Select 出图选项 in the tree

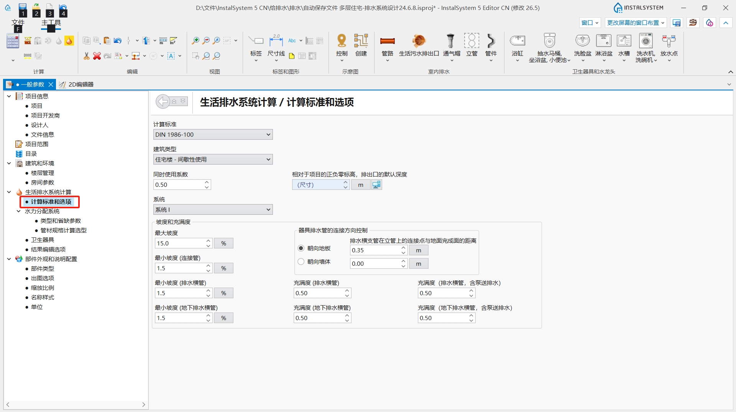pyautogui.click(x=43, y=278)
